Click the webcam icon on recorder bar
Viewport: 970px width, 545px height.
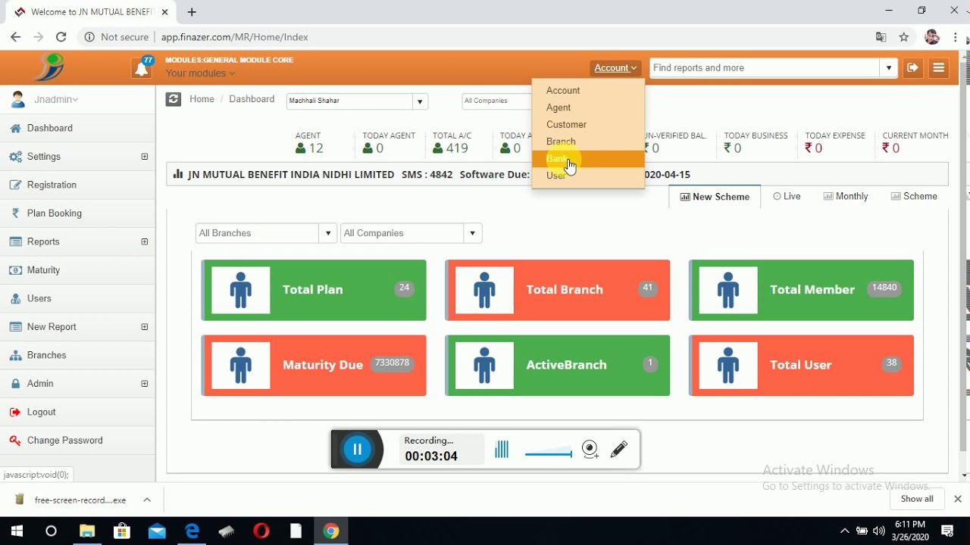tap(590, 450)
